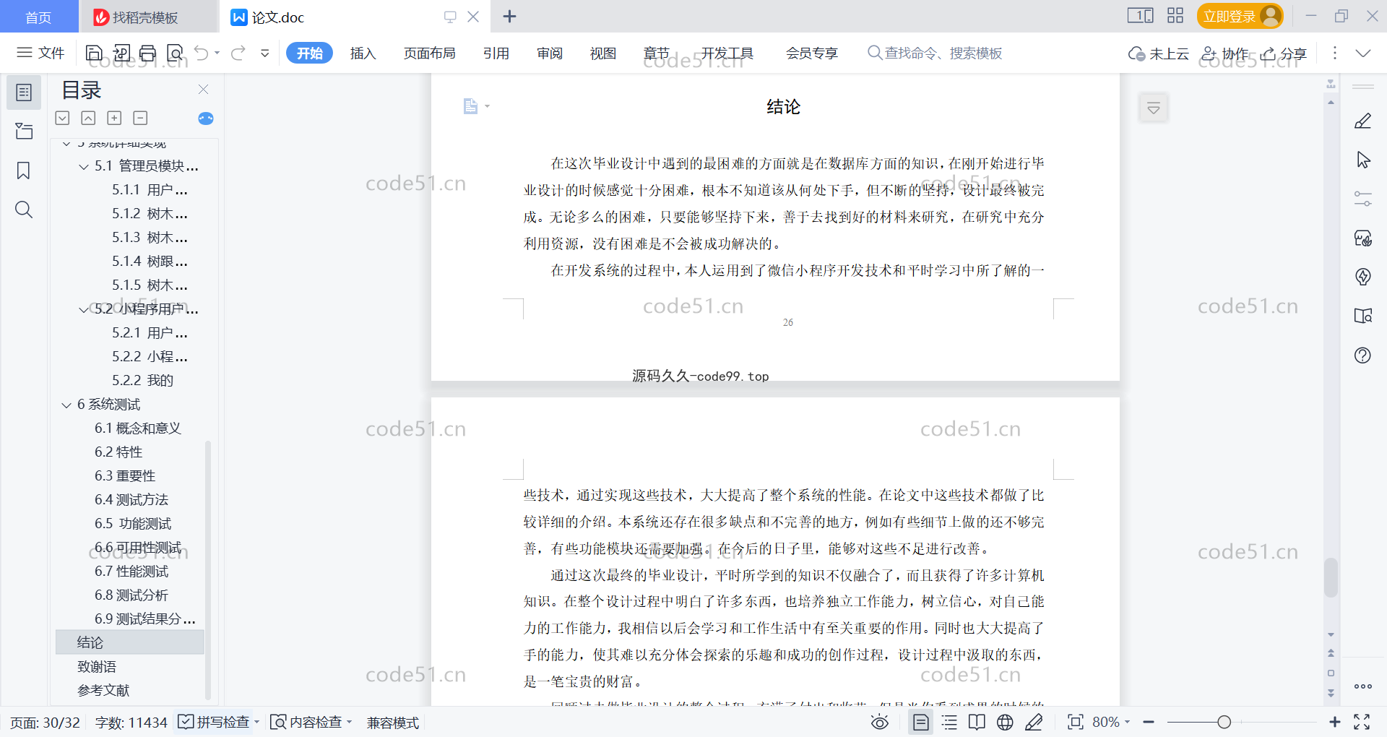
Task: Click the outline level-up icon
Action: click(88, 118)
